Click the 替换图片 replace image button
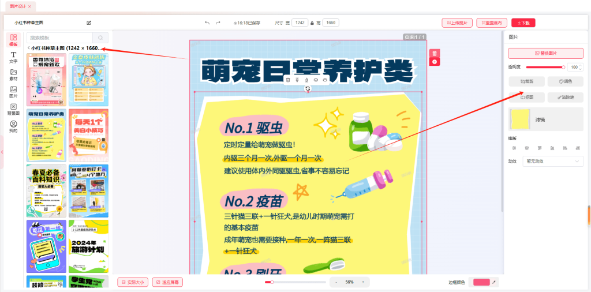 pyautogui.click(x=545, y=53)
